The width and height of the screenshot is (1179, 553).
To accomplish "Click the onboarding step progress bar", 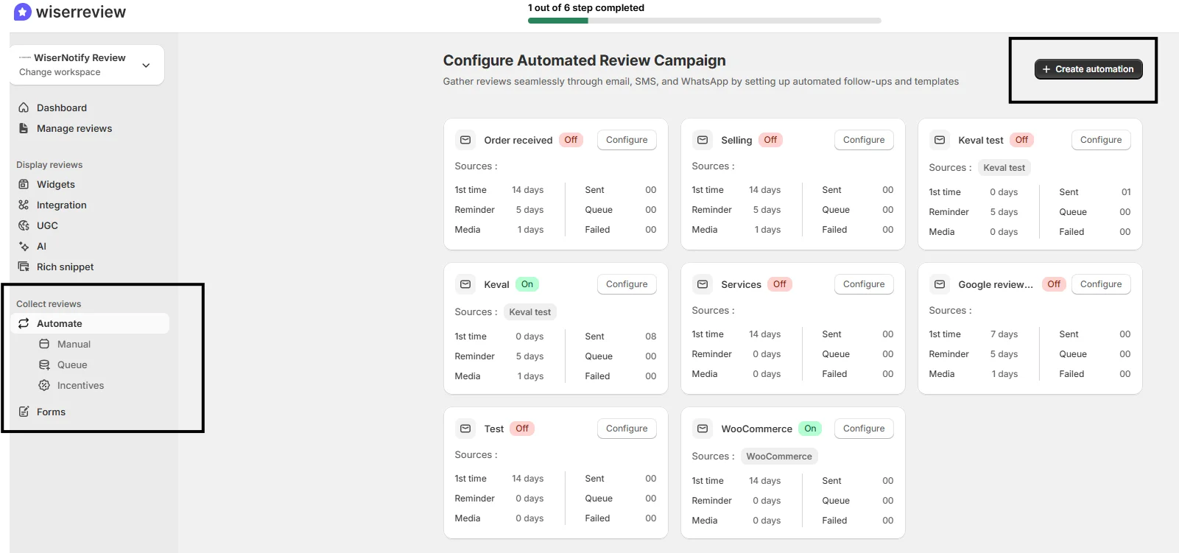I will [x=705, y=21].
